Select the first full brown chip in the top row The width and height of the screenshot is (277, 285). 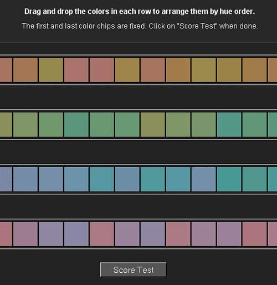pos(25,70)
